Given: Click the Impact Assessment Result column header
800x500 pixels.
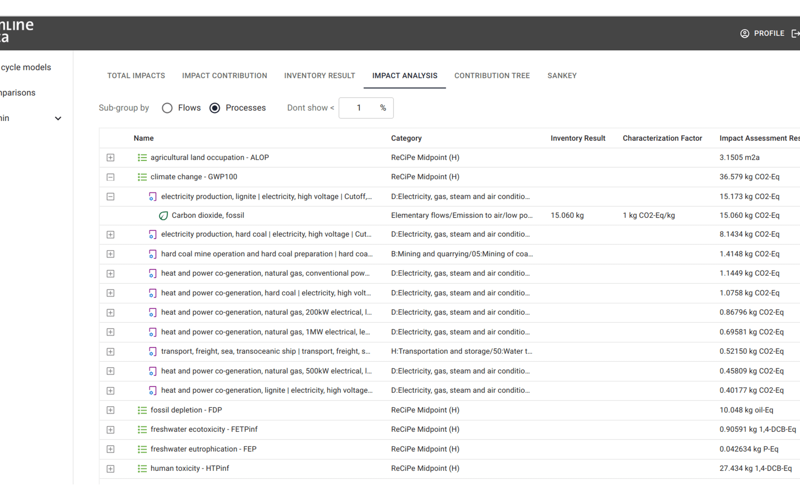Looking at the screenshot, I should (760, 138).
